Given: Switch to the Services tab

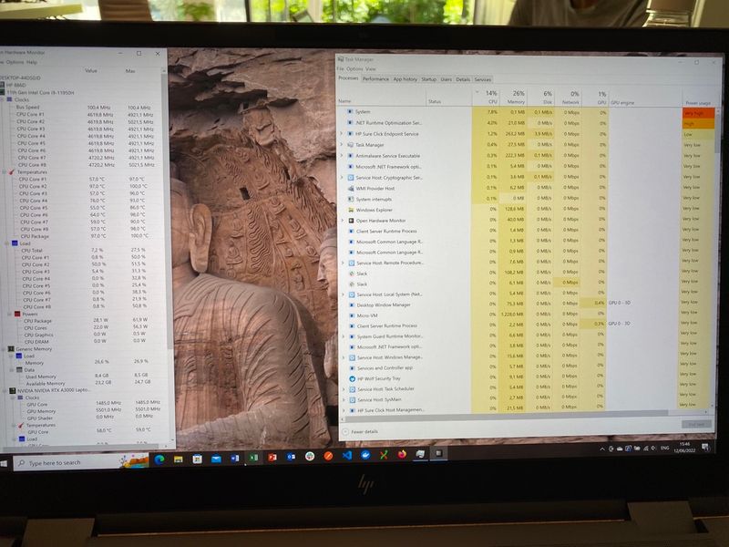Looking at the screenshot, I should click(x=483, y=79).
